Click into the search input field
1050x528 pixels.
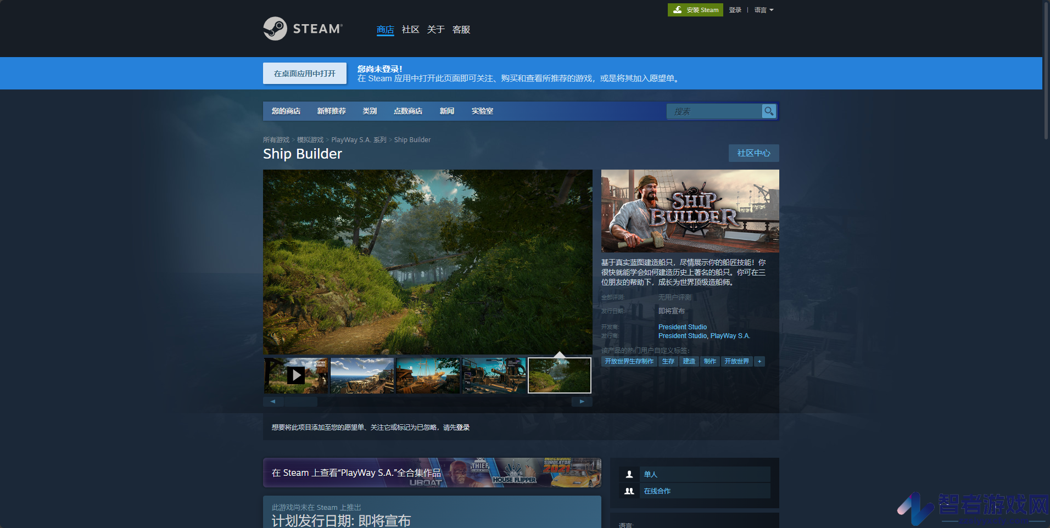714,111
